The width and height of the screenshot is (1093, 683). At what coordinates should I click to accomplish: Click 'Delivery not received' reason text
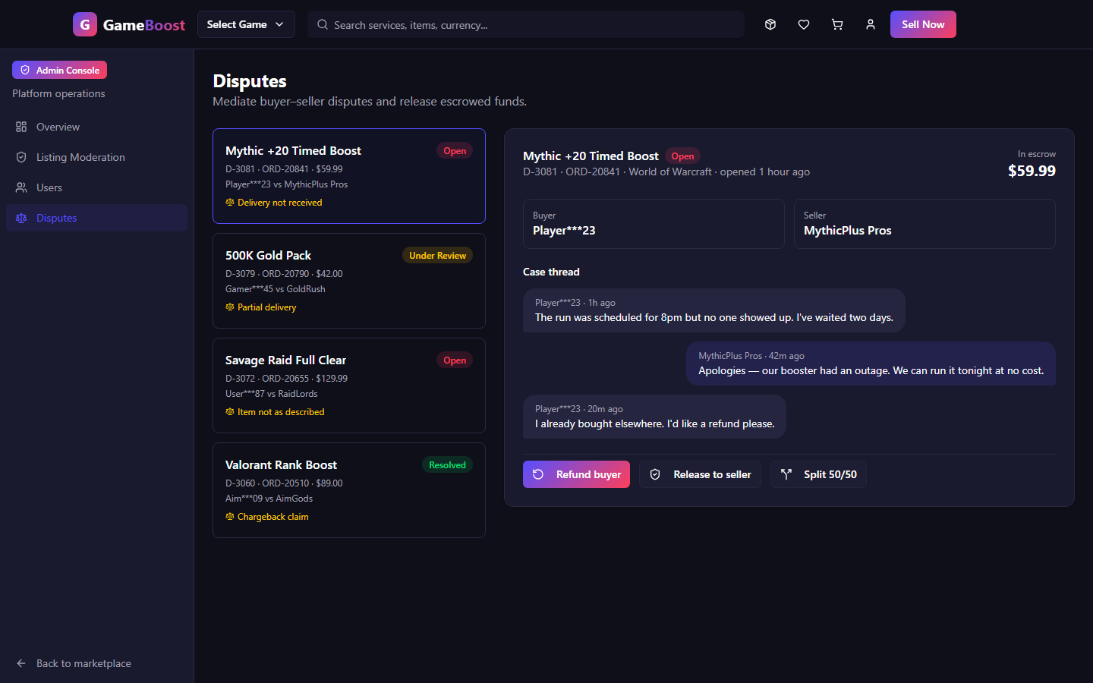(279, 203)
